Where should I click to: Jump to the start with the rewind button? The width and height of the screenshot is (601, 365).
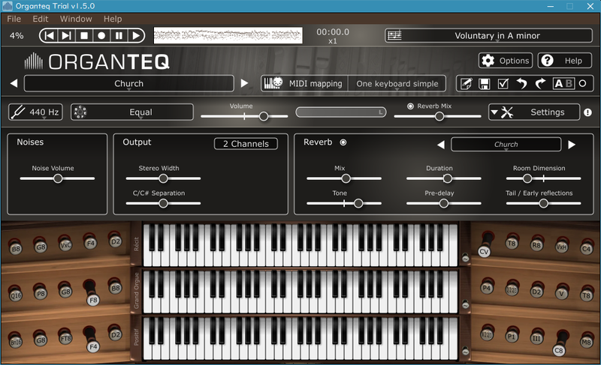coord(50,35)
